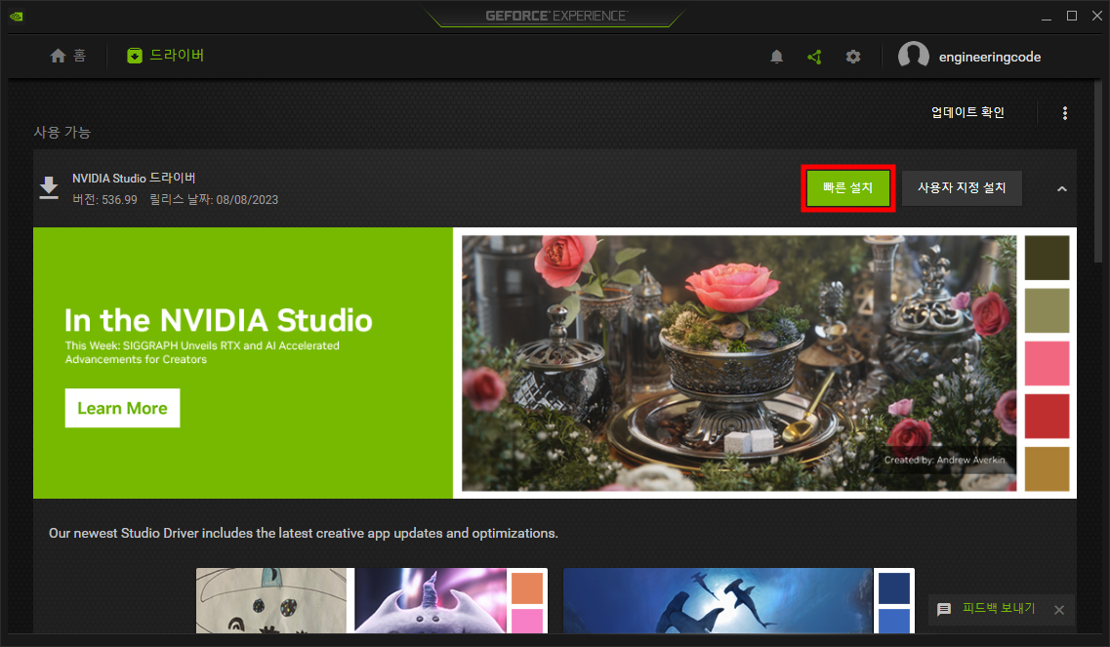Select the navy swatch beside sharks thumbnail
Viewport: 1110px width, 647px height.
(894, 588)
